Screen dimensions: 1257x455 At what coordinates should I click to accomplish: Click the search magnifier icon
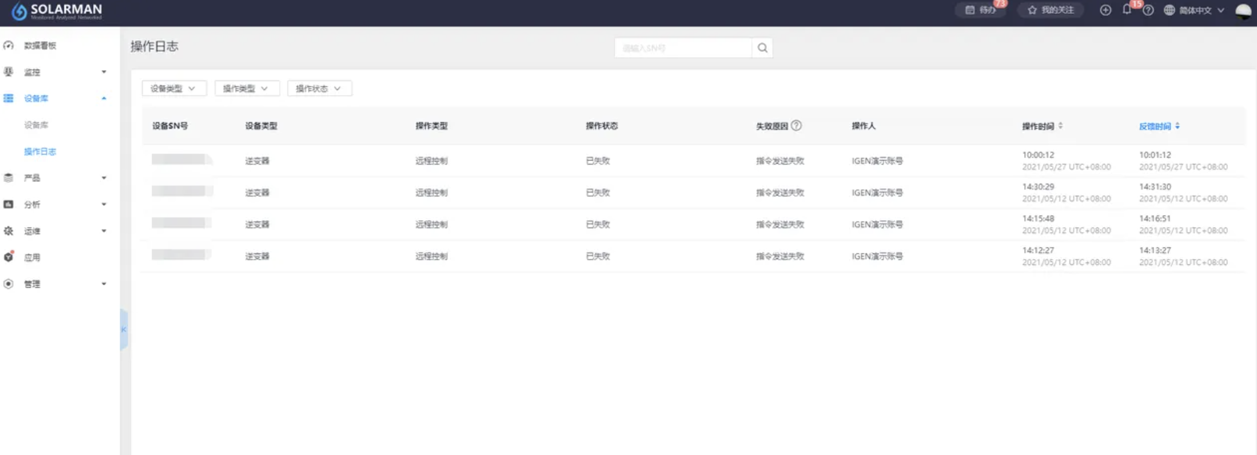point(762,48)
